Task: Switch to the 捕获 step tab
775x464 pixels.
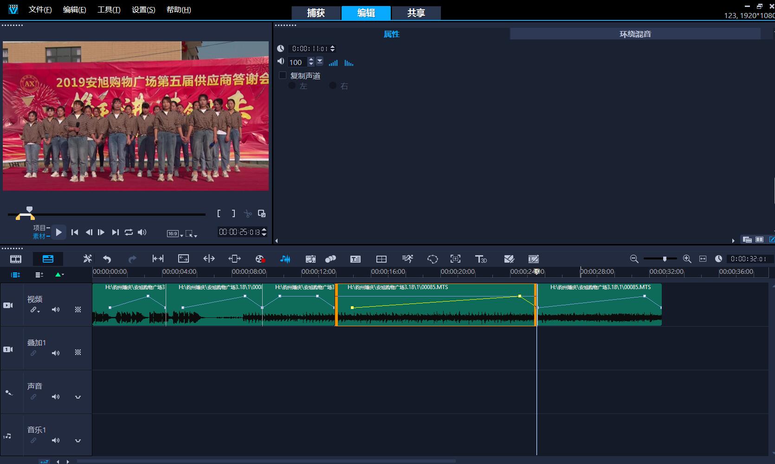Action: [316, 13]
